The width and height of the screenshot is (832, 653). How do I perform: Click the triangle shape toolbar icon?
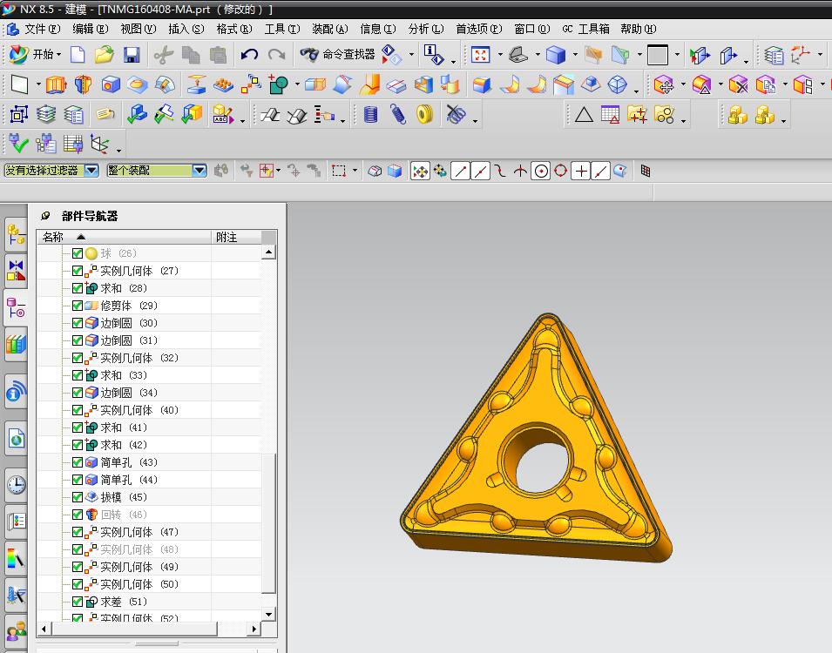click(x=584, y=114)
